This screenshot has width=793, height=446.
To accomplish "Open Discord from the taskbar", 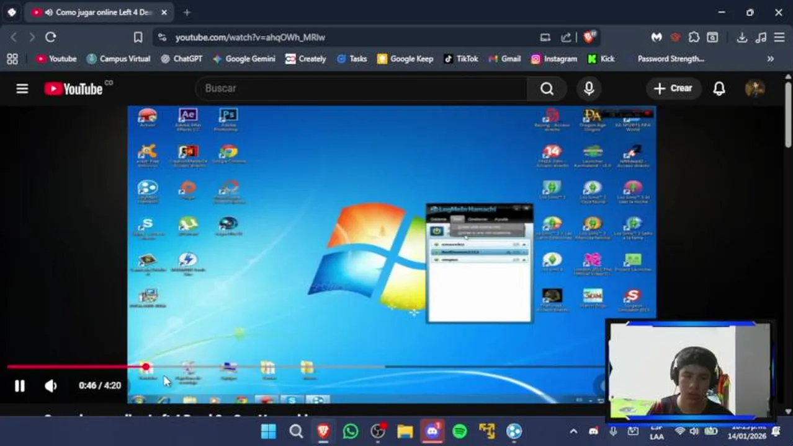I will (x=432, y=431).
